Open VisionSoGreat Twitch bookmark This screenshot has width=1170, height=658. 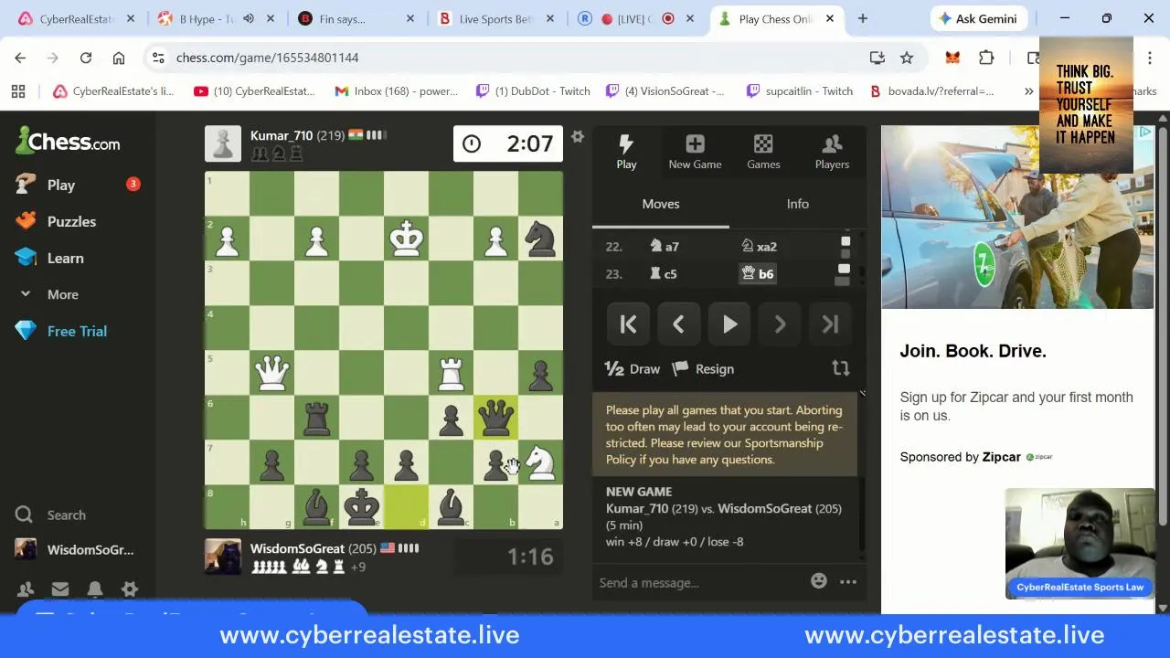pos(664,90)
